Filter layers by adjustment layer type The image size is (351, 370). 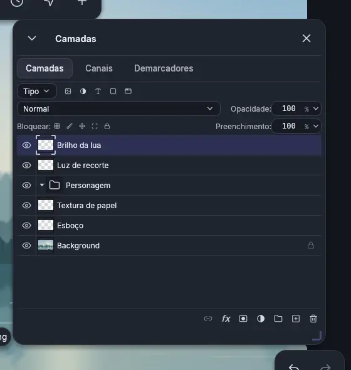[83, 92]
